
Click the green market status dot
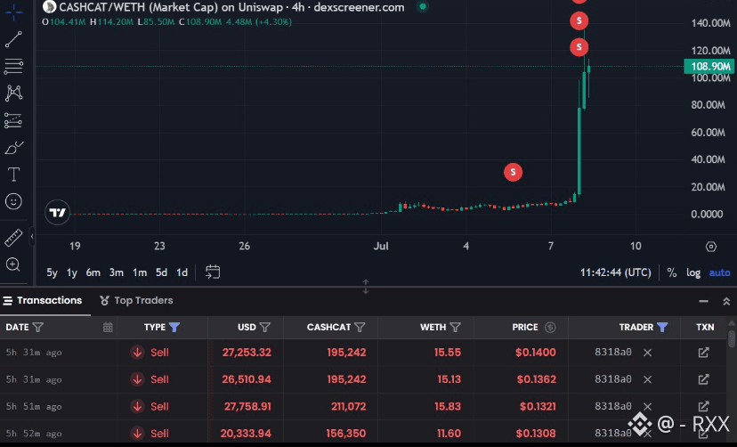tap(423, 6)
